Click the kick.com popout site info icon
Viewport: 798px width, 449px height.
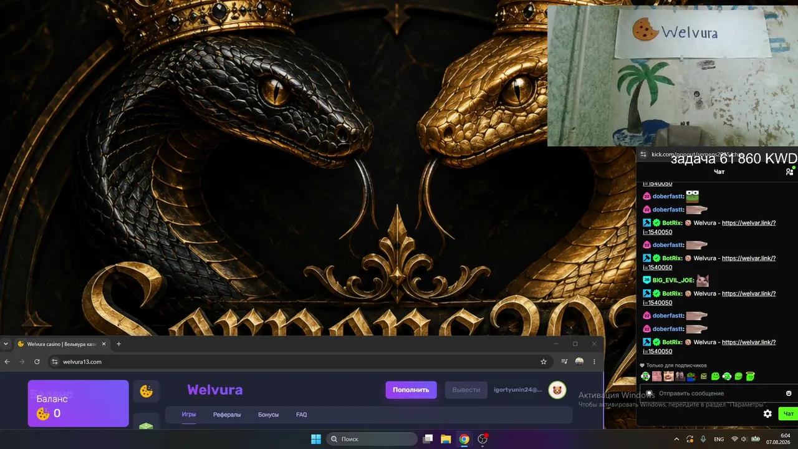point(643,155)
